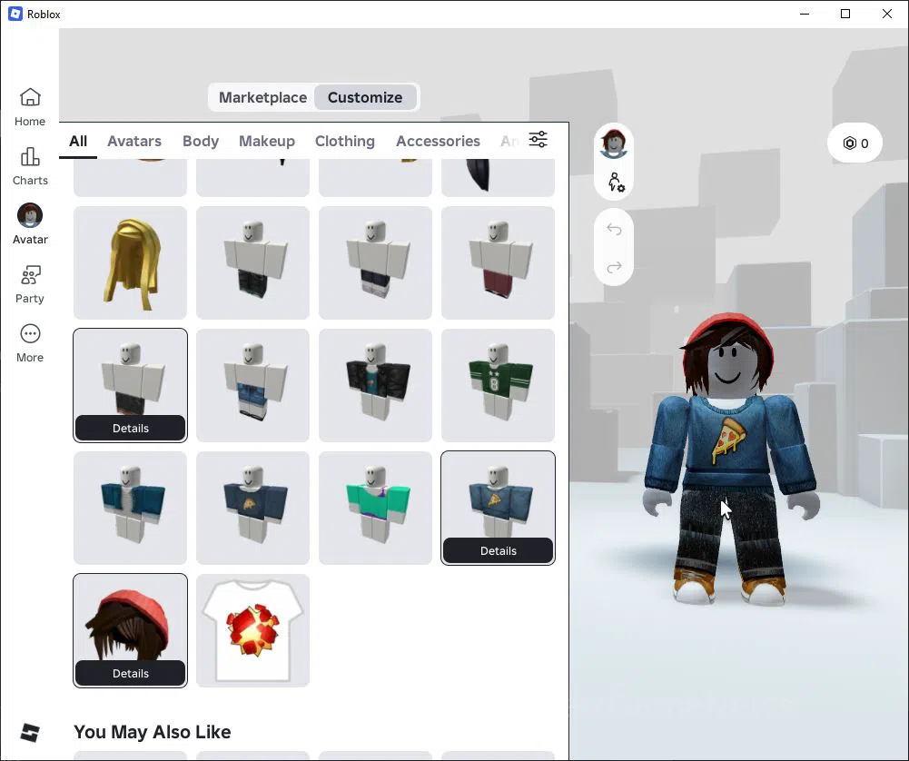Click the Roblox app logo in the title bar
The height and width of the screenshot is (761, 909).
[x=15, y=14]
